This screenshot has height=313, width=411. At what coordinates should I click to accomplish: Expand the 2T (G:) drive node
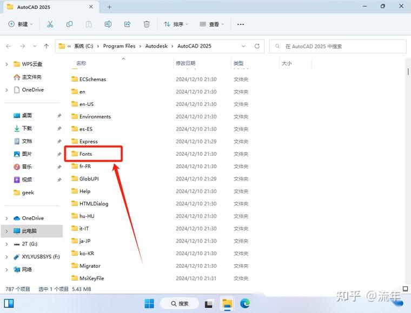6,244
